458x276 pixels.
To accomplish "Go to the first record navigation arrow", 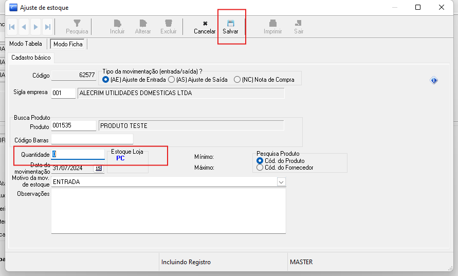I will (x=12, y=27).
